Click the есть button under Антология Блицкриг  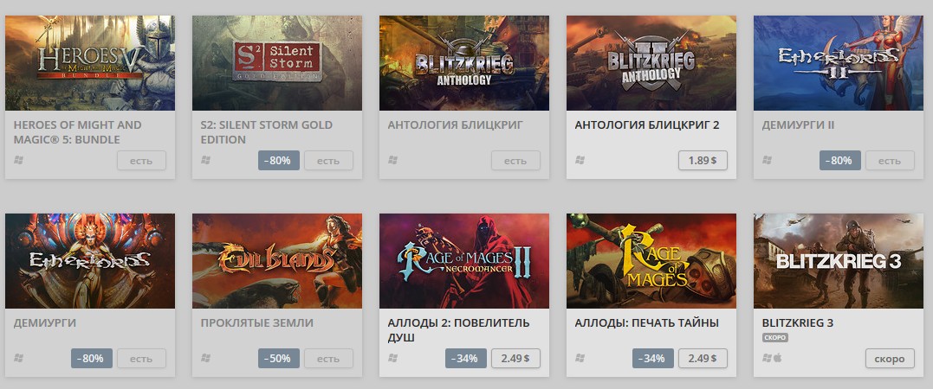pyautogui.click(x=516, y=160)
